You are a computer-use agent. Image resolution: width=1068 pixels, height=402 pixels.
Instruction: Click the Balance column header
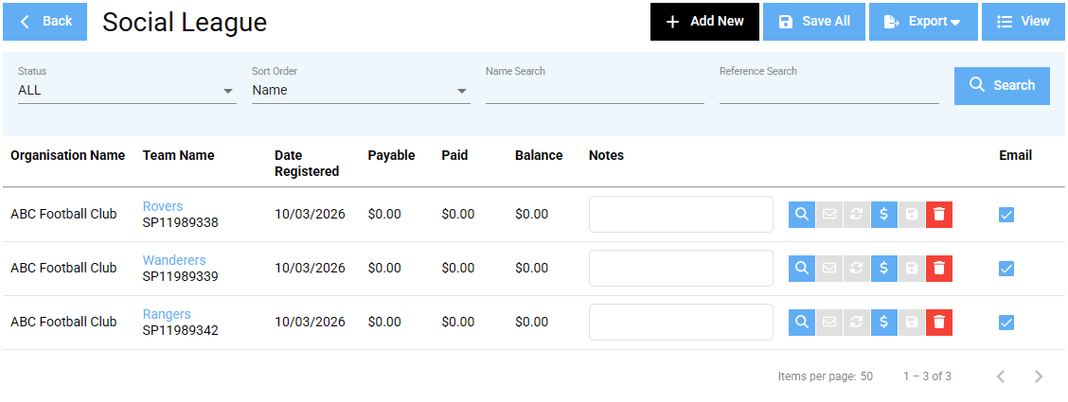tap(539, 156)
